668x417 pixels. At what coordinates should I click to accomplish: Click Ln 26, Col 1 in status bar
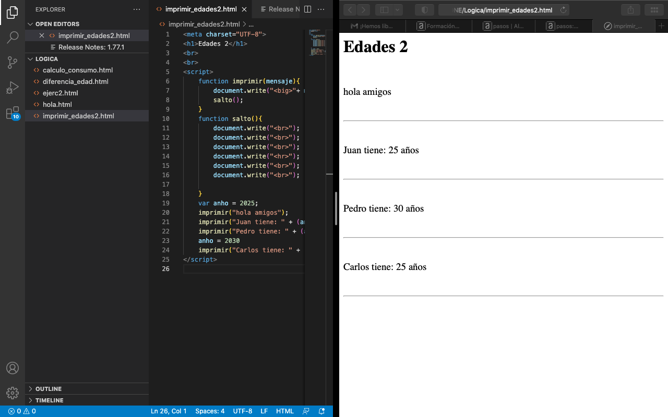pyautogui.click(x=169, y=411)
